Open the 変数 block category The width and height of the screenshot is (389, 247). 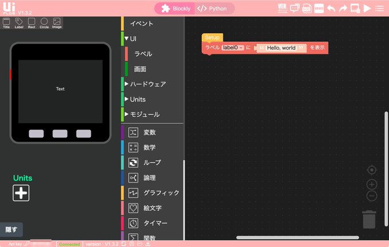152,132
